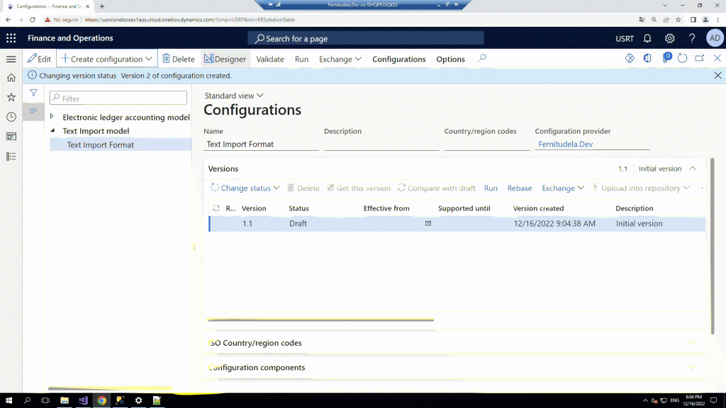
Task: Click the help question mark icon
Action: pyautogui.click(x=692, y=38)
